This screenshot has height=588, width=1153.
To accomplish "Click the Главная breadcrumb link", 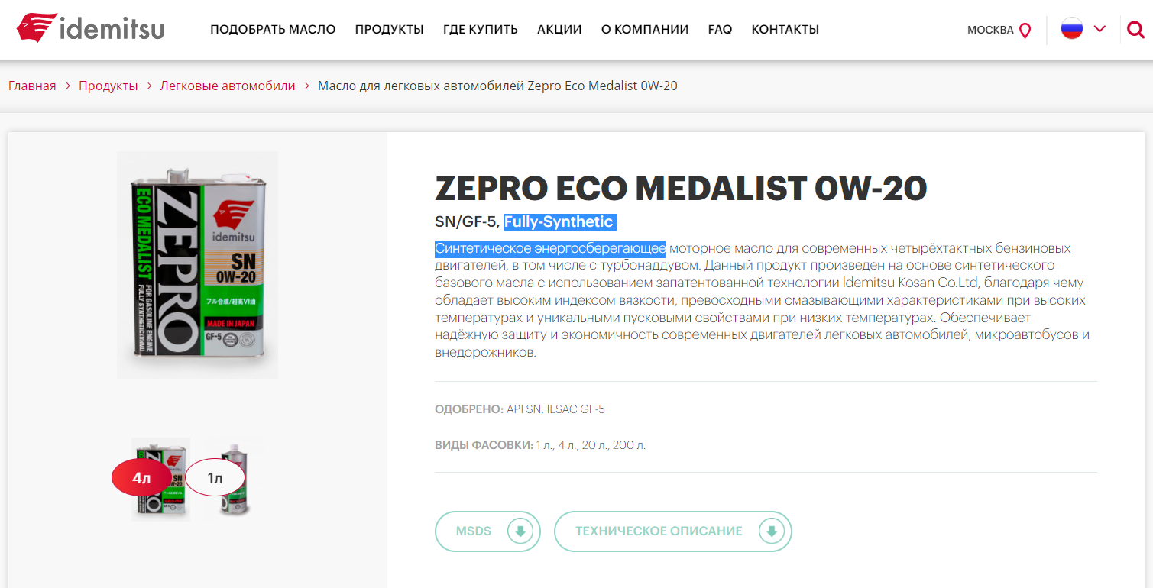I will pos(32,86).
